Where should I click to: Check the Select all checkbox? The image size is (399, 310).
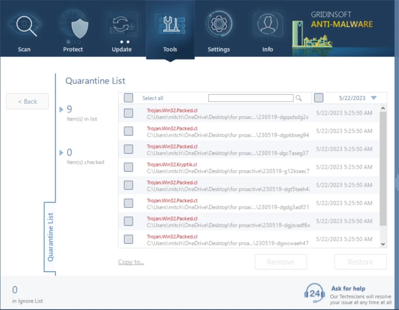click(x=128, y=98)
